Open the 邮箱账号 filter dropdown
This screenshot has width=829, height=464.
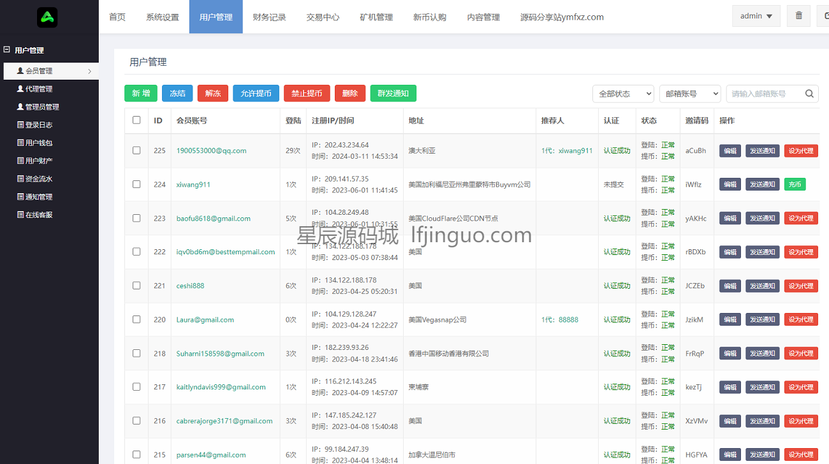click(x=689, y=94)
